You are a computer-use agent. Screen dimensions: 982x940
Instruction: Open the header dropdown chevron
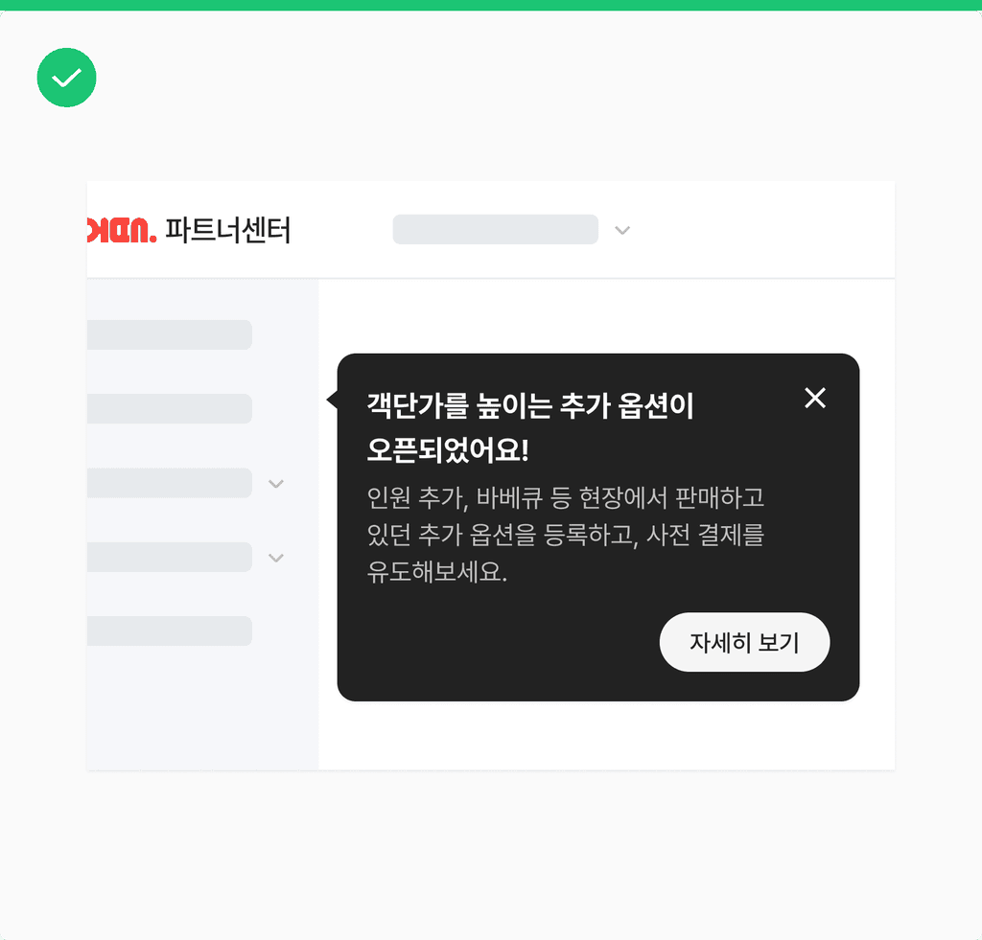(x=621, y=230)
